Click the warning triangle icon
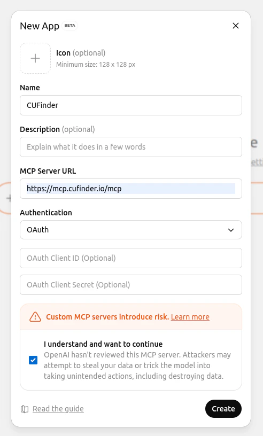Screen dimensions: 263x436 [x=35, y=317]
